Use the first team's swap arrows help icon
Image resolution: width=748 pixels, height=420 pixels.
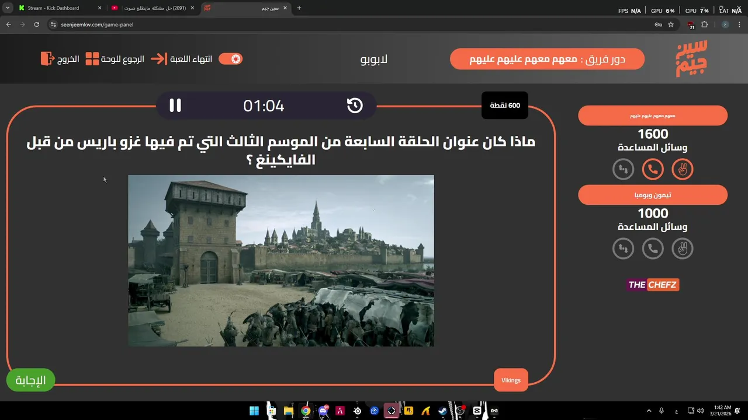click(x=623, y=169)
